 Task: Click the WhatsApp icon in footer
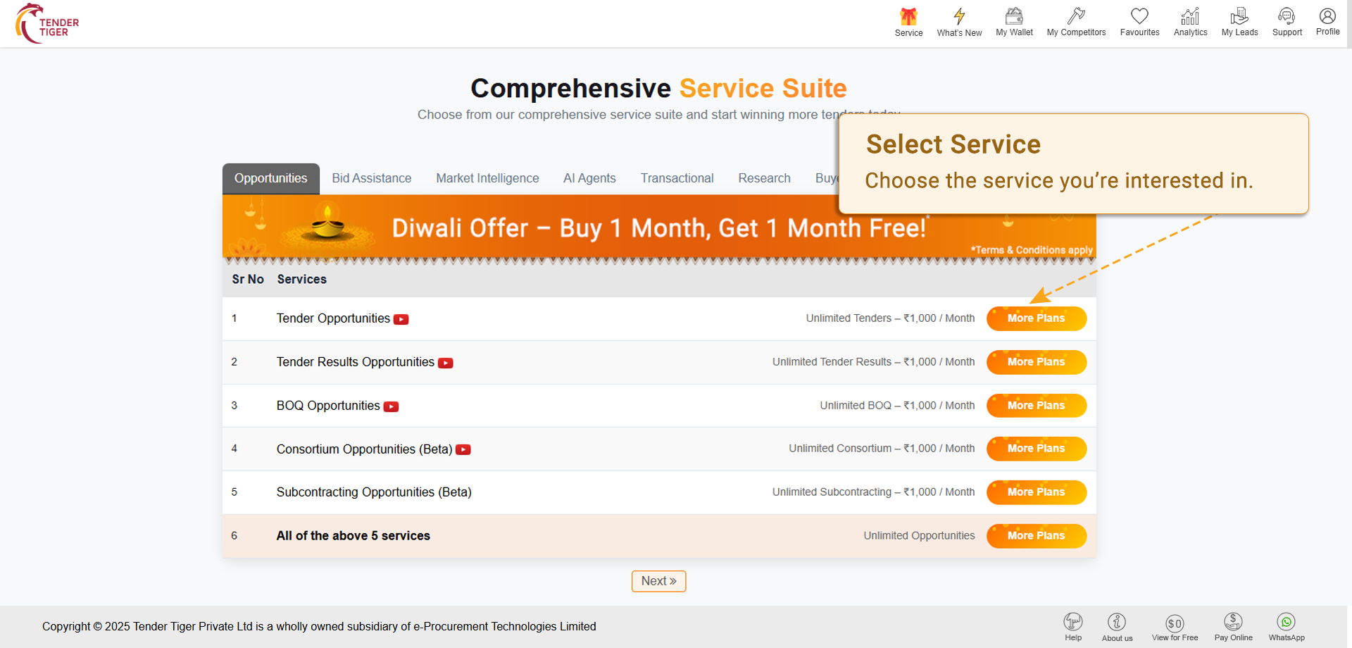(x=1287, y=622)
